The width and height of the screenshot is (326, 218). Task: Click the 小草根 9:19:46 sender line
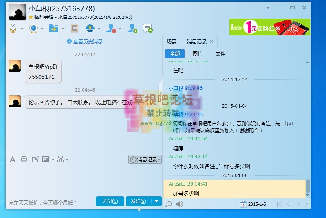click(x=185, y=88)
